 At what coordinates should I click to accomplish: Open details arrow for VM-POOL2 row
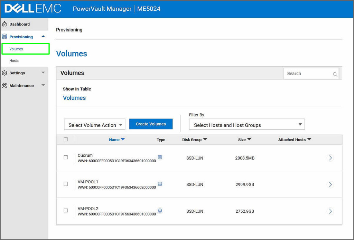(x=330, y=211)
